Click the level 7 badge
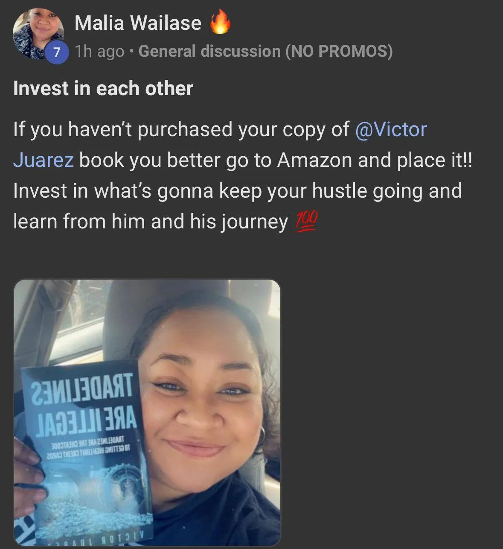 [57, 53]
